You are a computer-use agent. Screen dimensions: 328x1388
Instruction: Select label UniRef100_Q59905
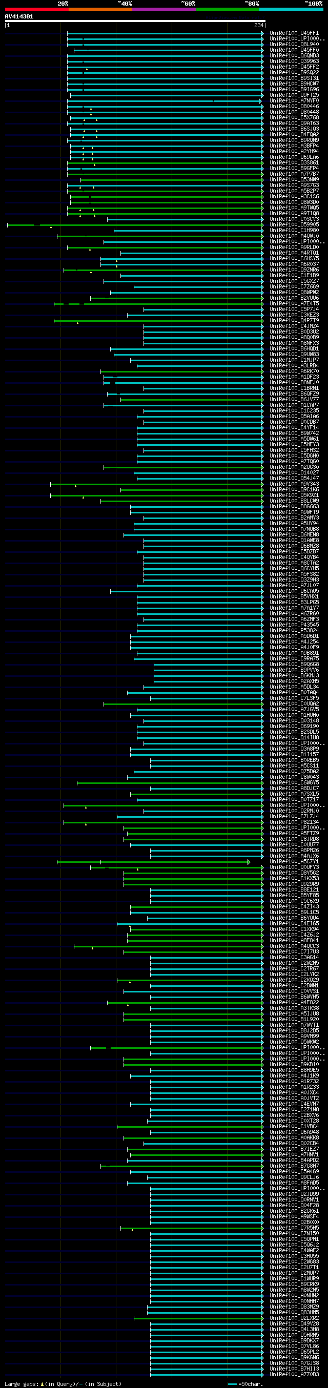coord(294,225)
